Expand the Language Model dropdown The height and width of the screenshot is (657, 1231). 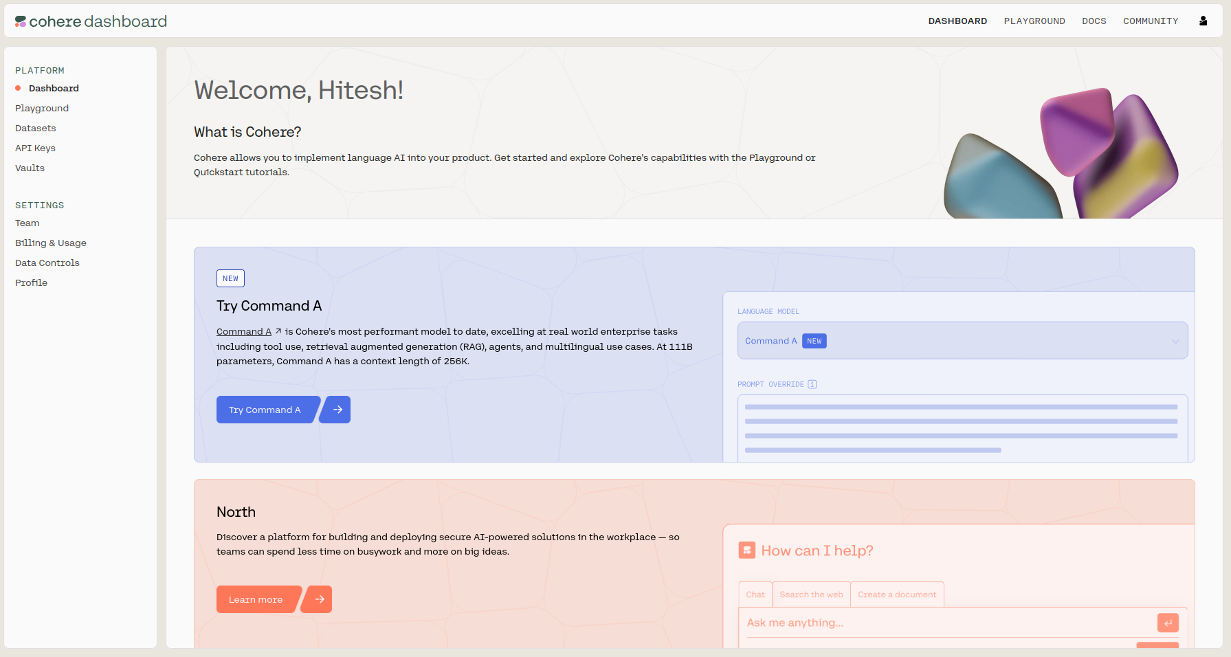click(x=962, y=341)
